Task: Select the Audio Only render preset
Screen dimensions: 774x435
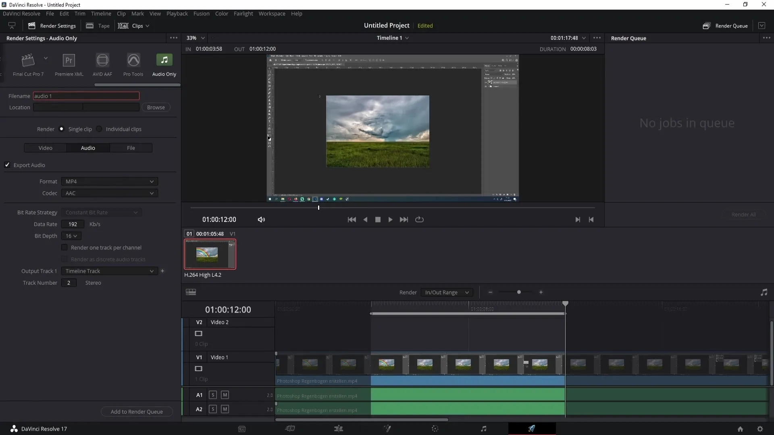Action: [164, 64]
